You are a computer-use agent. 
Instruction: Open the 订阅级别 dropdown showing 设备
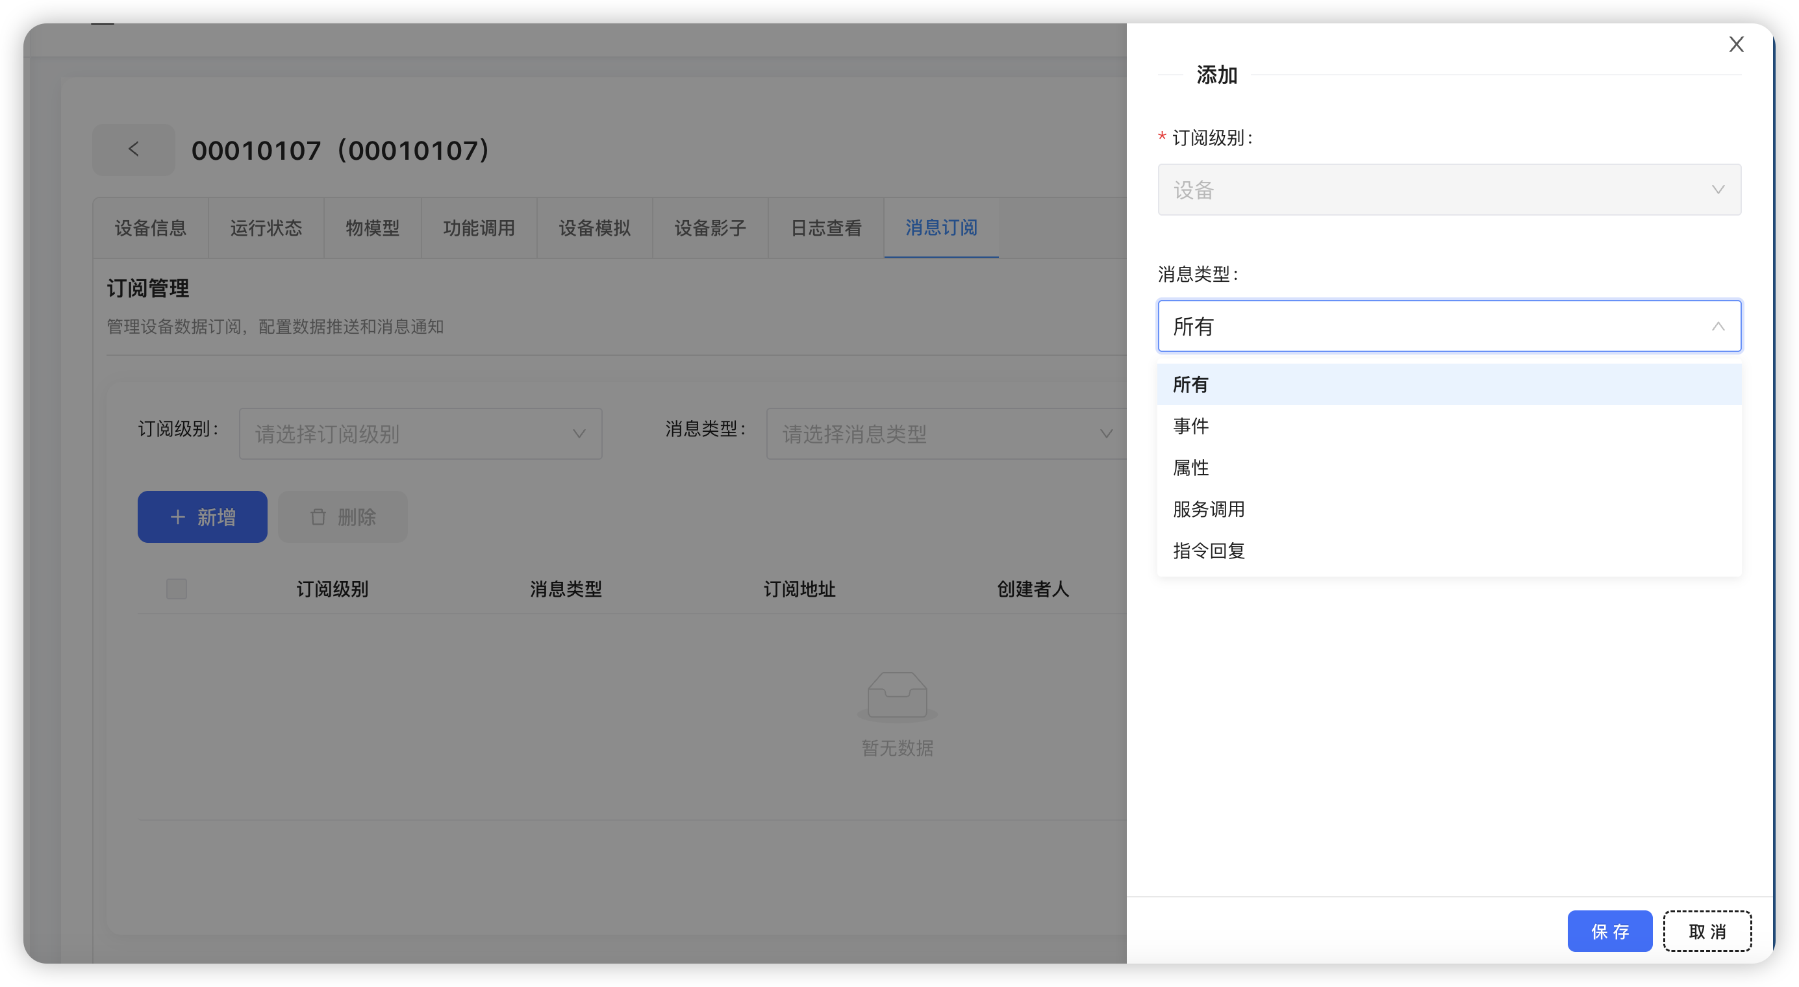pyautogui.click(x=1449, y=189)
